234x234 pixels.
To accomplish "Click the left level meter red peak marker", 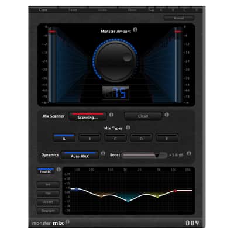I will [53, 32].
